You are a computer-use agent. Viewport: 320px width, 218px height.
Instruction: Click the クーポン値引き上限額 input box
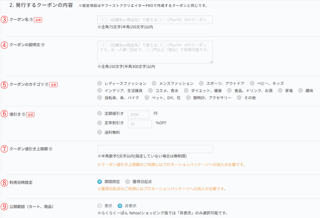155,149
